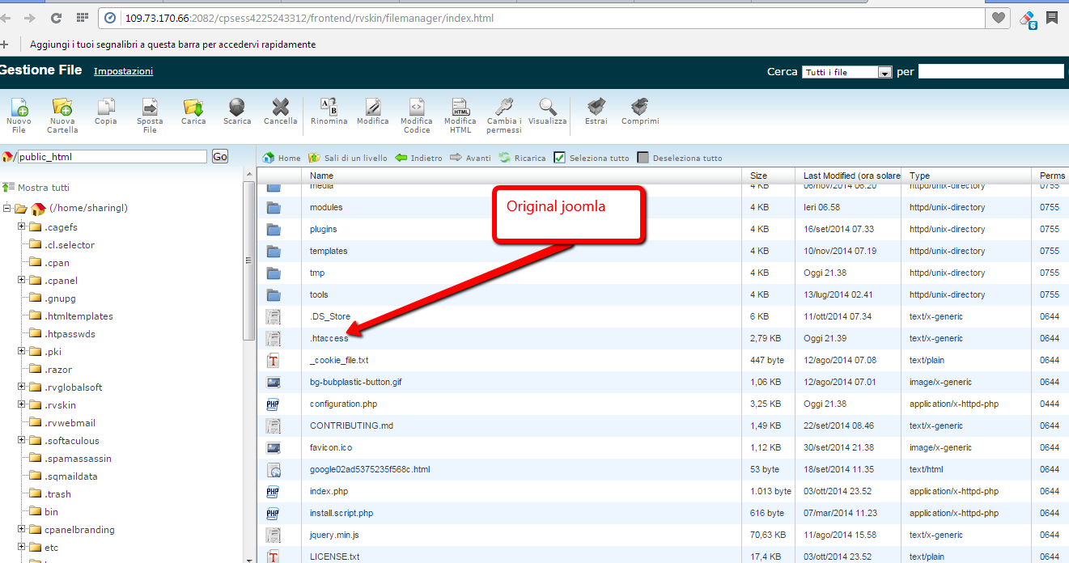Open the browser apps grid icon
This screenshot has height=563, width=1069.
(82, 18)
